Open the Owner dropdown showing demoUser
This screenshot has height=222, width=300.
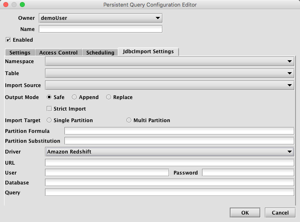point(101,18)
